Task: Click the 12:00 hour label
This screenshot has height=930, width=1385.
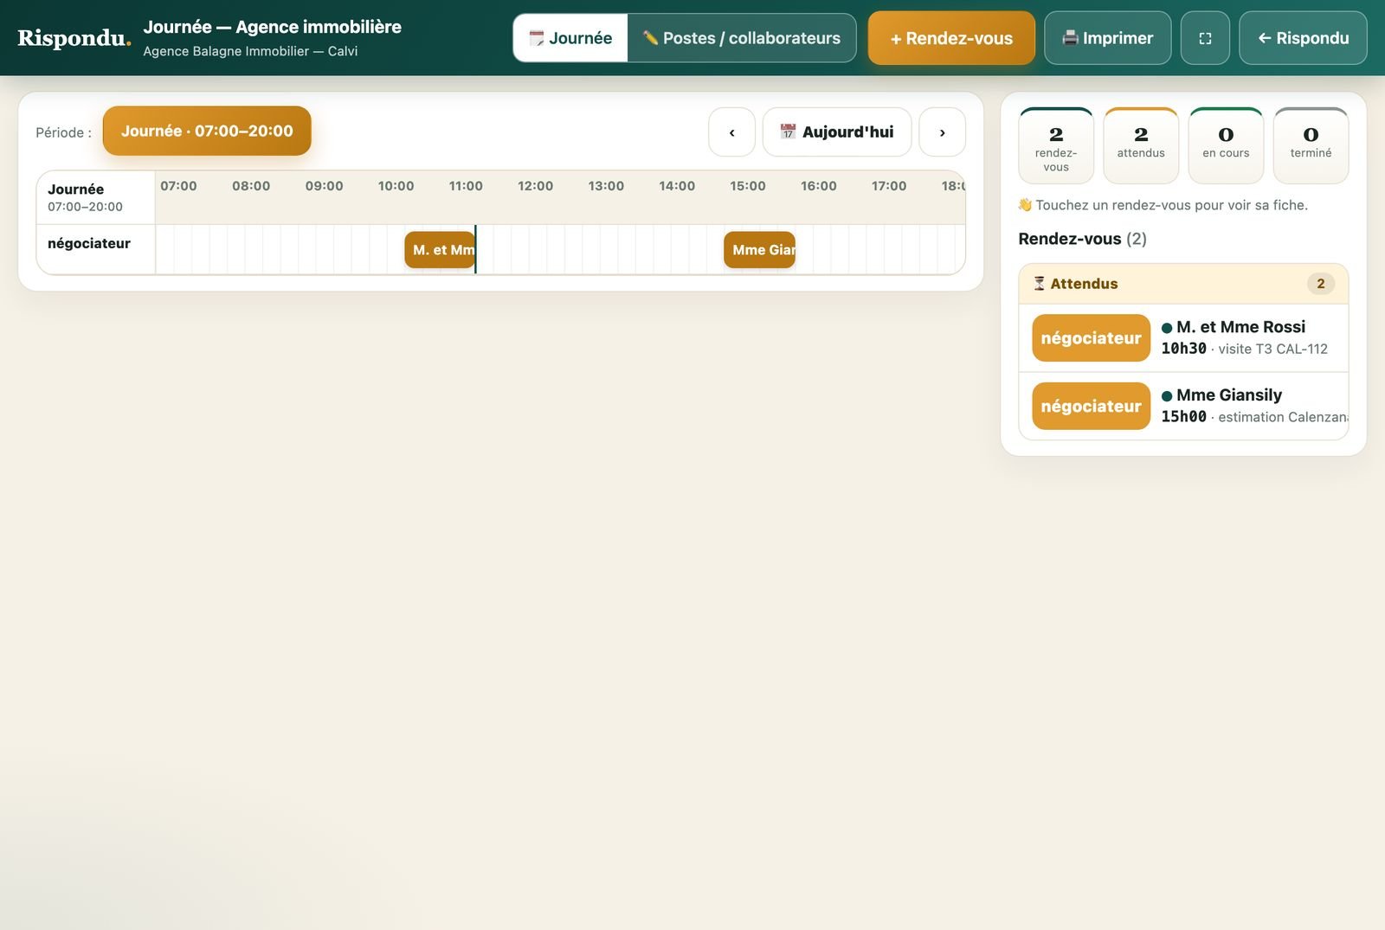Action: (x=535, y=186)
